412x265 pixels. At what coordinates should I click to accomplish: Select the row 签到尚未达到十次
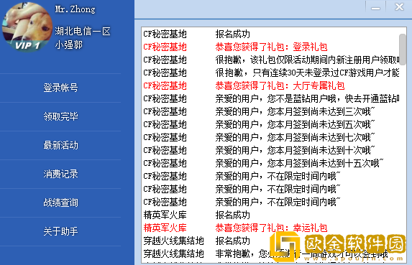point(270,150)
